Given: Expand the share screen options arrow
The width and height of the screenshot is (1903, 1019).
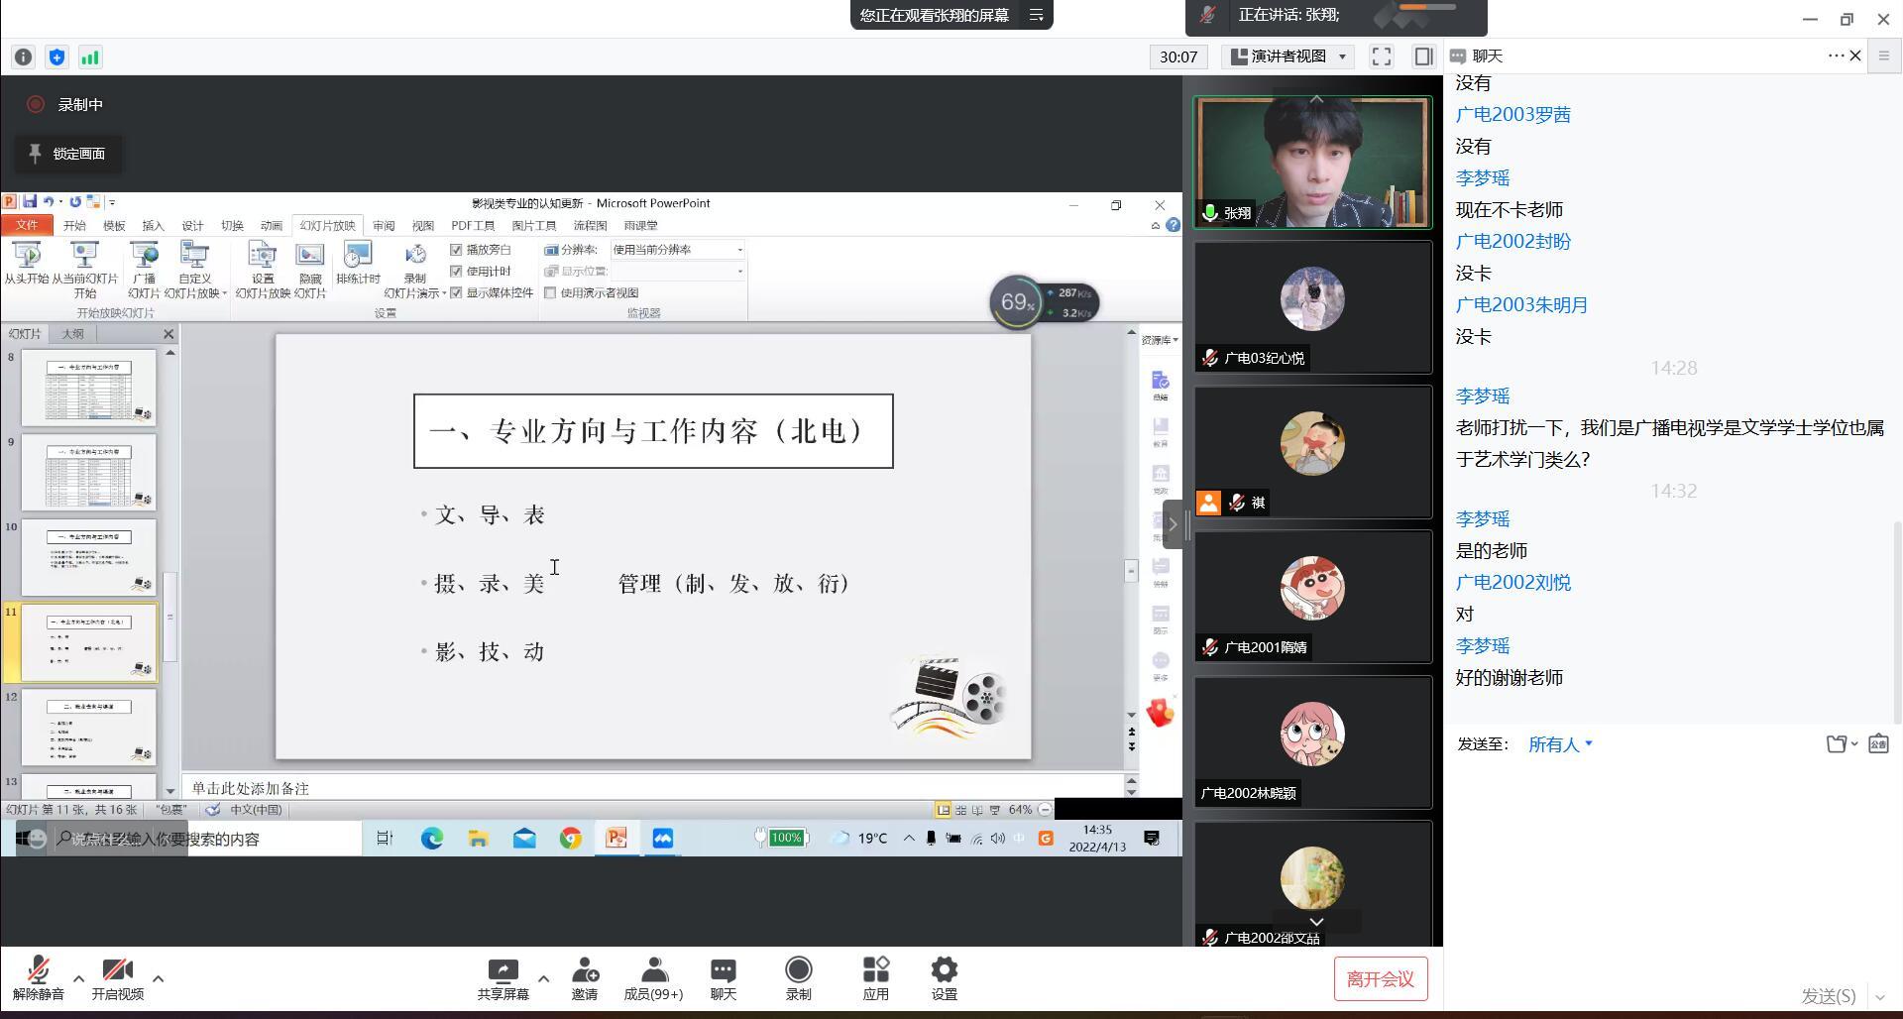Looking at the screenshot, I should (x=543, y=978).
